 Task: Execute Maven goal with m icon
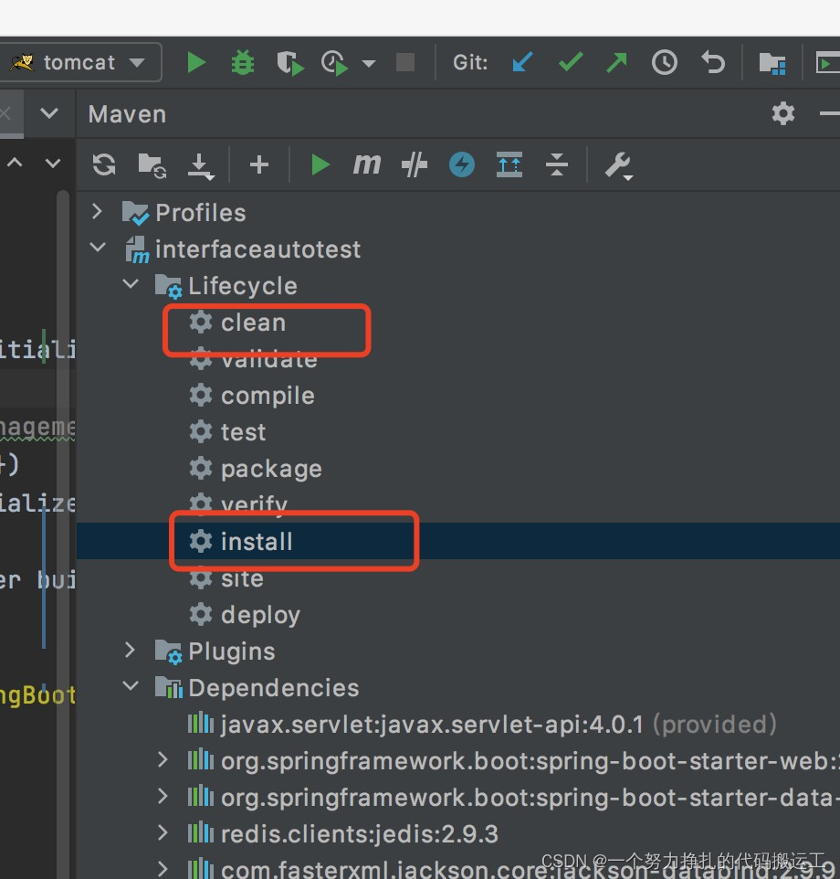[367, 164]
